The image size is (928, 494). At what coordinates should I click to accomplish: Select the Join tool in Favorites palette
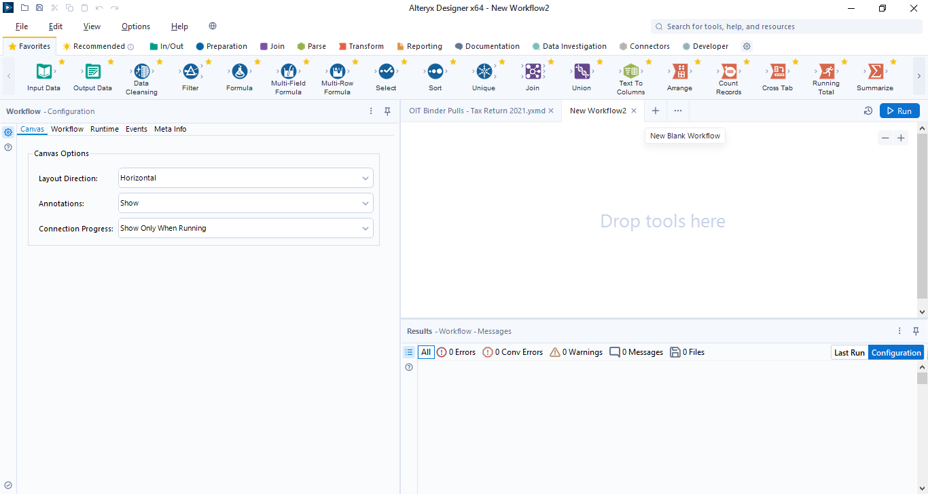pyautogui.click(x=533, y=77)
